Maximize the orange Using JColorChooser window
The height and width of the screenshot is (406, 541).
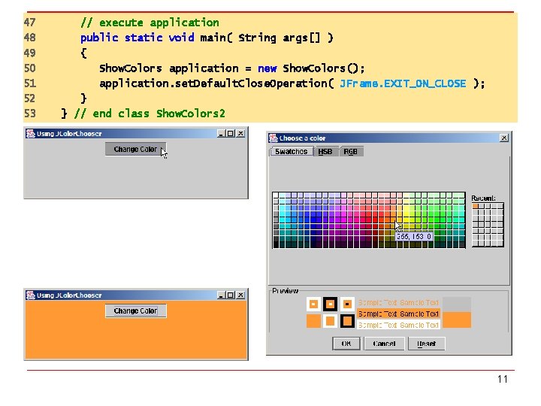pyautogui.click(x=231, y=295)
